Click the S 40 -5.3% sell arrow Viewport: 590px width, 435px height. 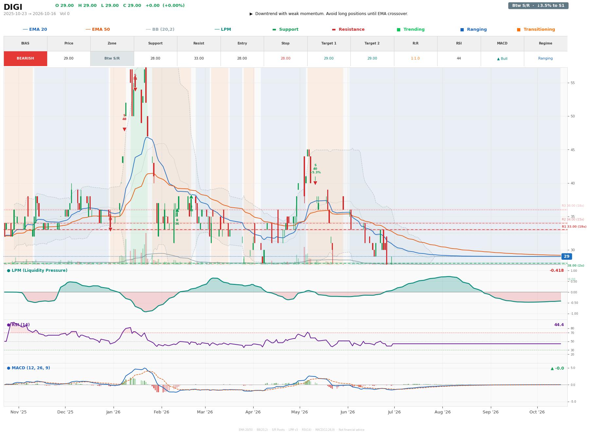[x=315, y=183]
